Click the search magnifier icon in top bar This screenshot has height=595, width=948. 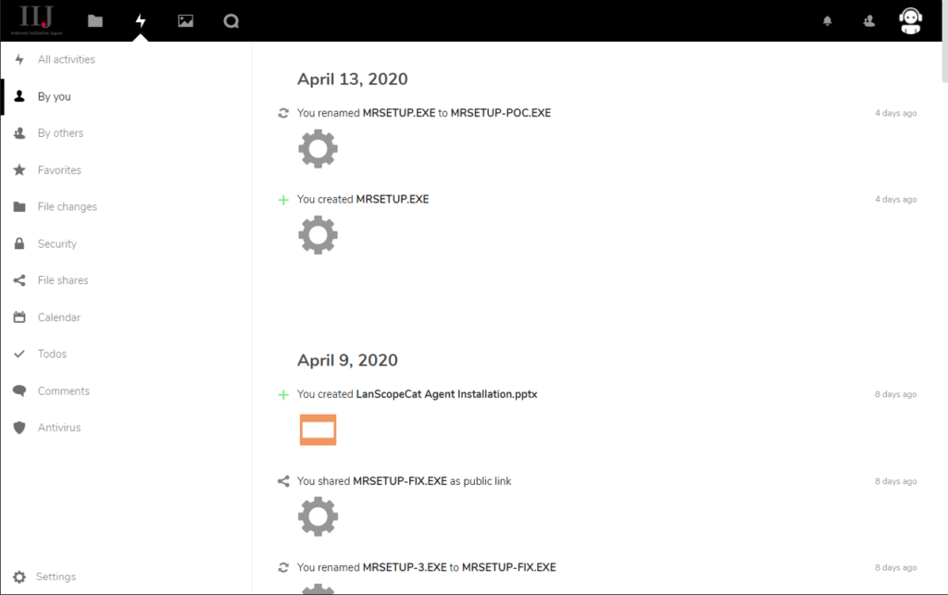[231, 20]
